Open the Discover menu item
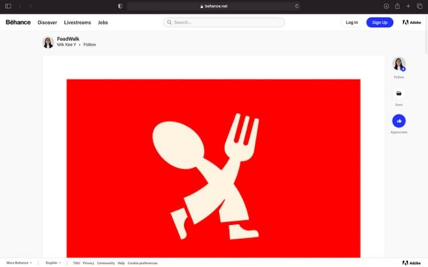This screenshot has height=267, width=428. pos(47,22)
